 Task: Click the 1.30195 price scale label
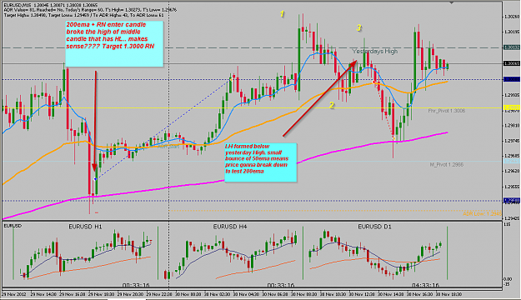tap(512, 32)
